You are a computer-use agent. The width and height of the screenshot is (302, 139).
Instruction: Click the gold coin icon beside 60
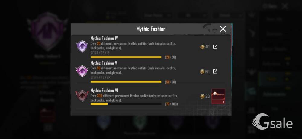coord(202,72)
